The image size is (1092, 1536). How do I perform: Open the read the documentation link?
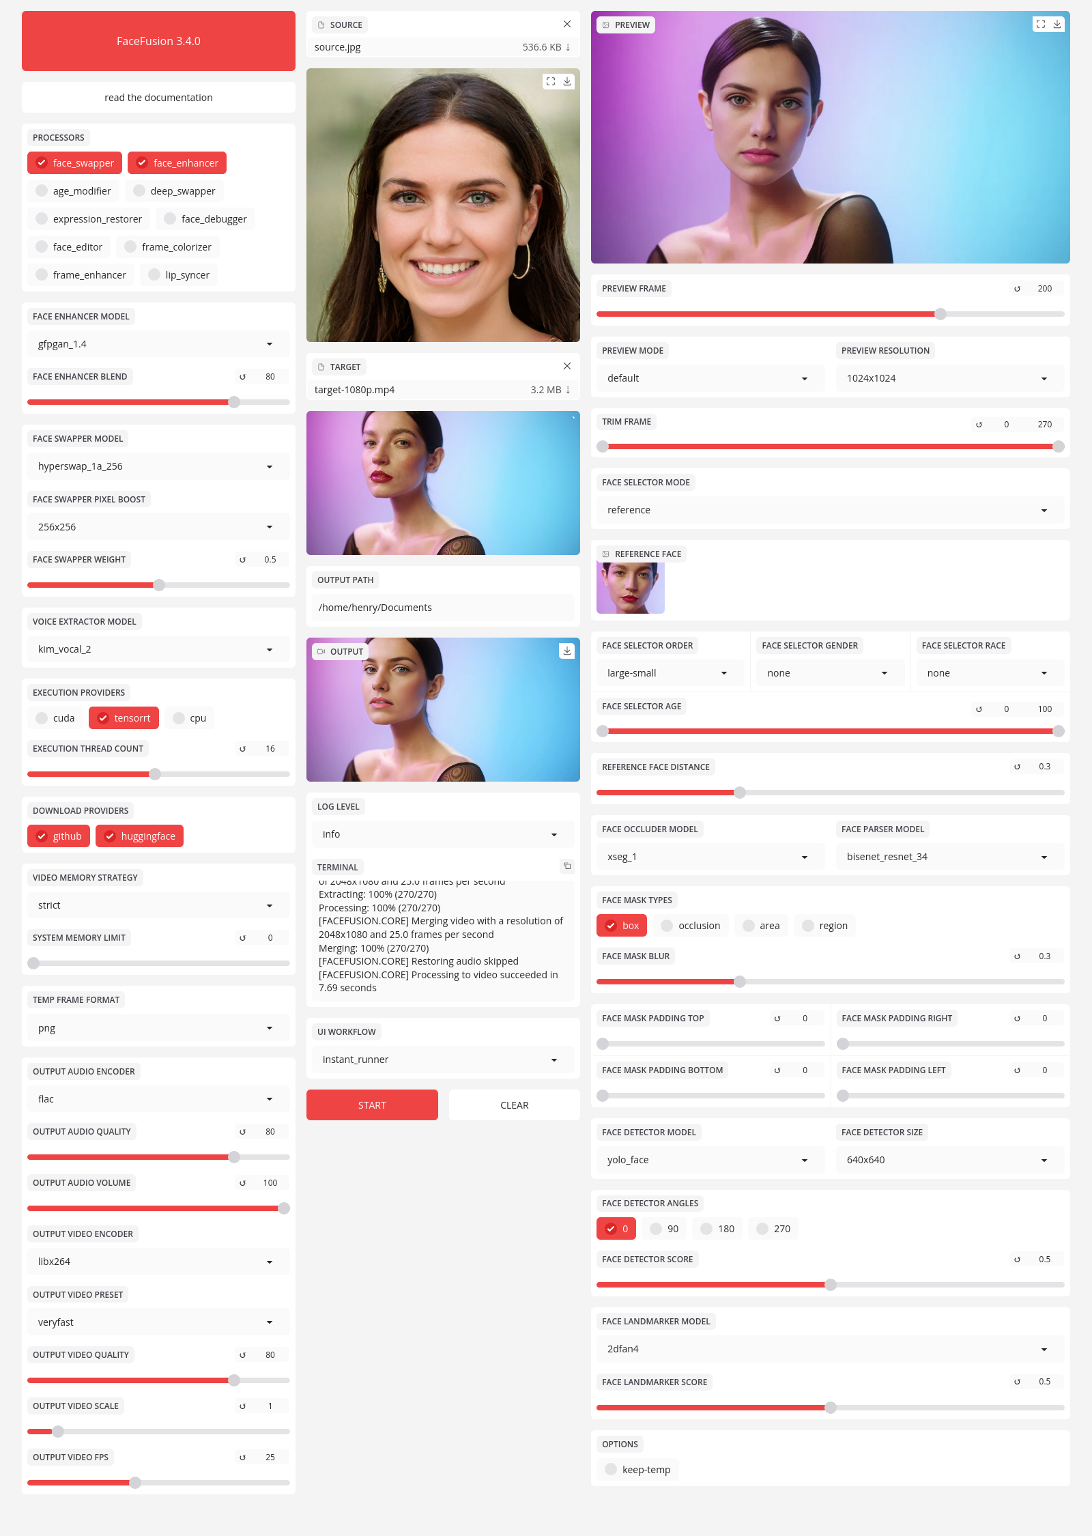pos(158,98)
